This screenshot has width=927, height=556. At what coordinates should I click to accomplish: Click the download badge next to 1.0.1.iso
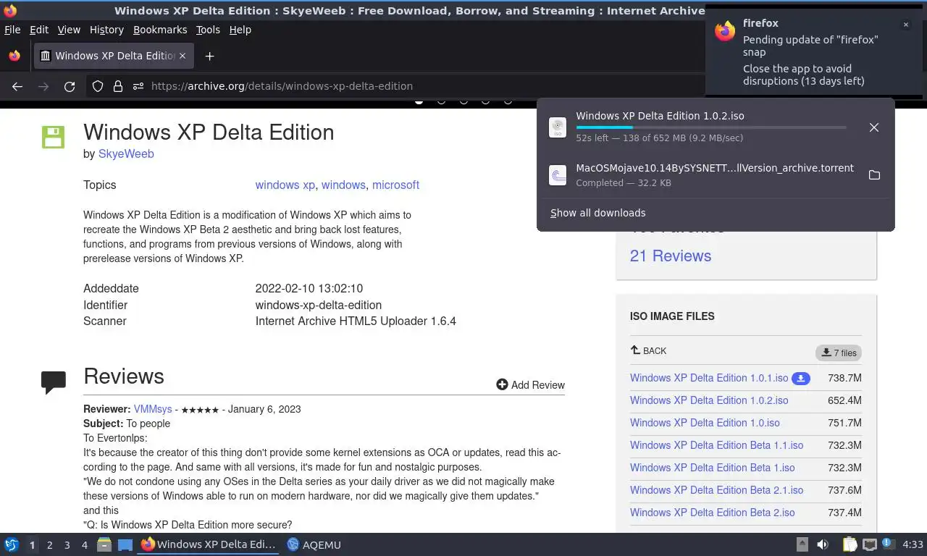pos(800,378)
